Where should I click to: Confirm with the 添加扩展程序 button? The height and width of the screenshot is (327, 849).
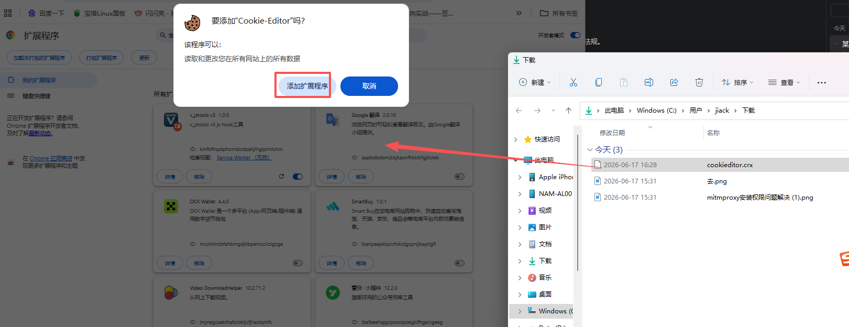click(x=307, y=86)
